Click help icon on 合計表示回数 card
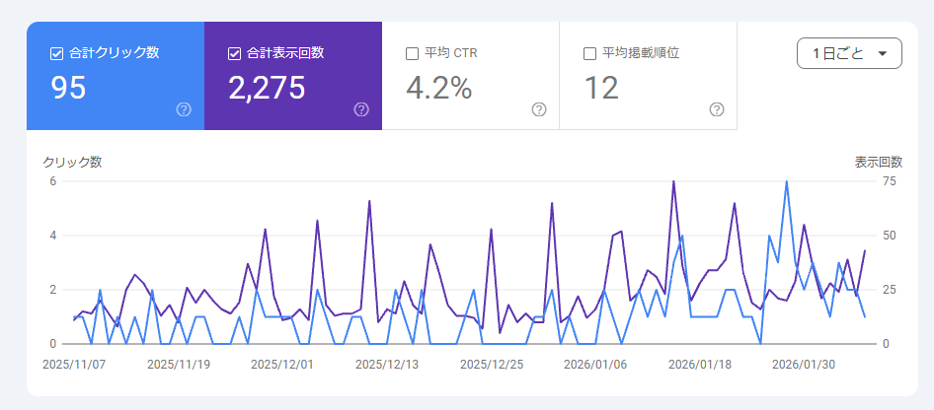The image size is (934, 410). [x=361, y=109]
